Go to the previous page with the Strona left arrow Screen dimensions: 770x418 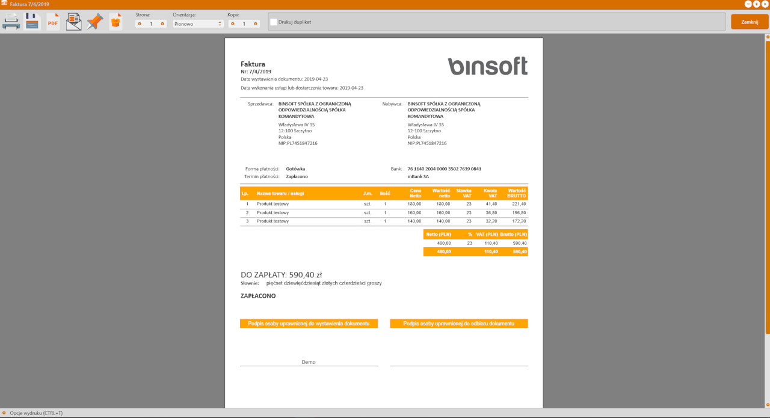[x=140, y=24]
